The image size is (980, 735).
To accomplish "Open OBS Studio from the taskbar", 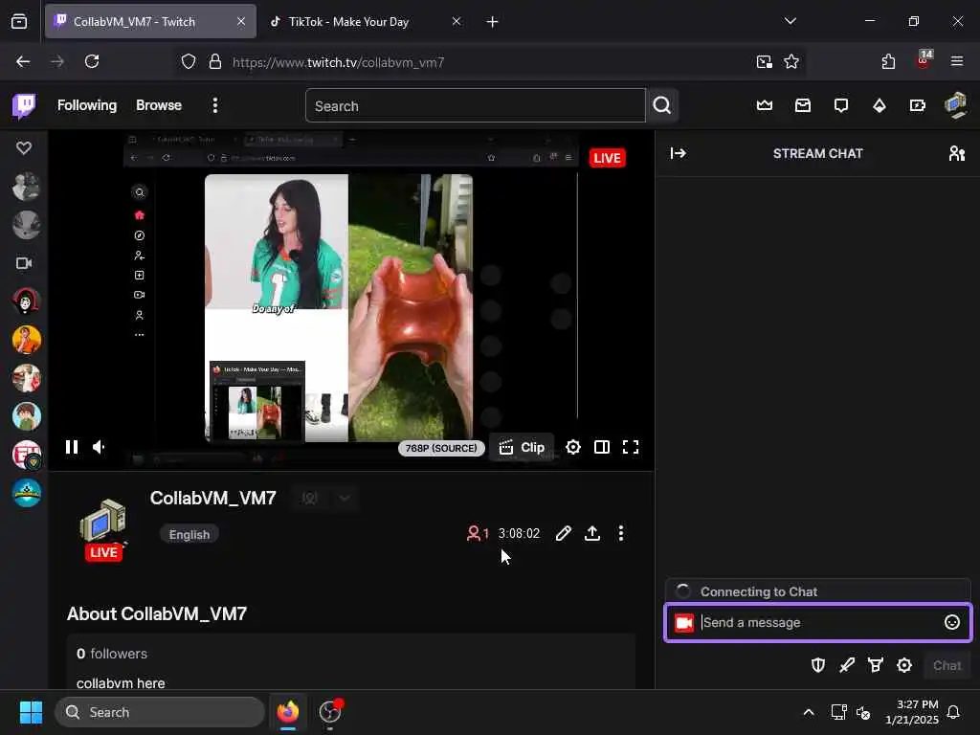I will coord(330,712).
